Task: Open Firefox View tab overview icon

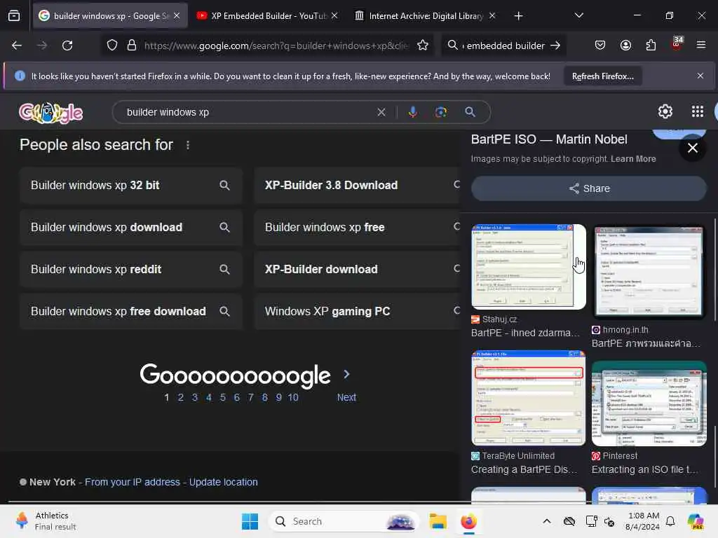Action: click(x=14, y=16)
